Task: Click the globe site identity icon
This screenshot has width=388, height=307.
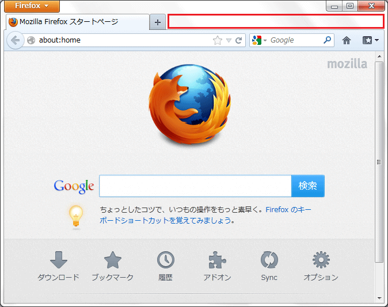Action: [x=31, y=40]
